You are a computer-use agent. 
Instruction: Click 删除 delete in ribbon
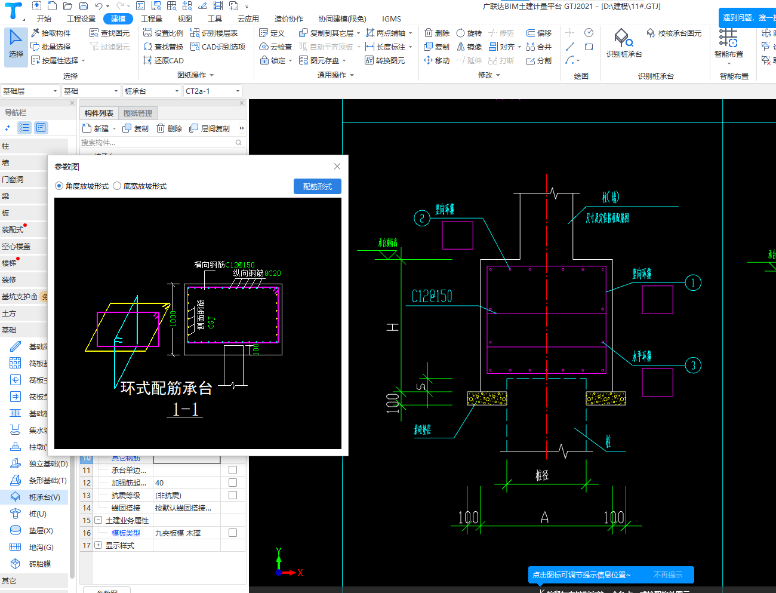point(437,33)
